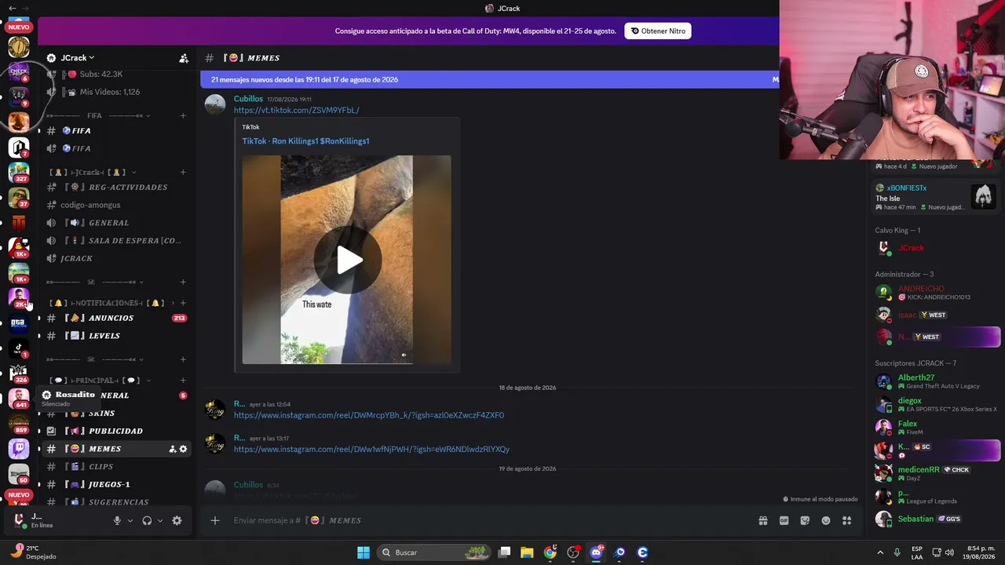View Falex member profile

coord(937,428)
